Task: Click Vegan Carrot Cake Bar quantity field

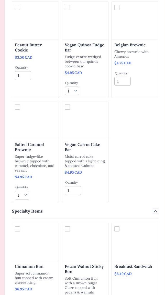Action: click(x=73, y=191)
